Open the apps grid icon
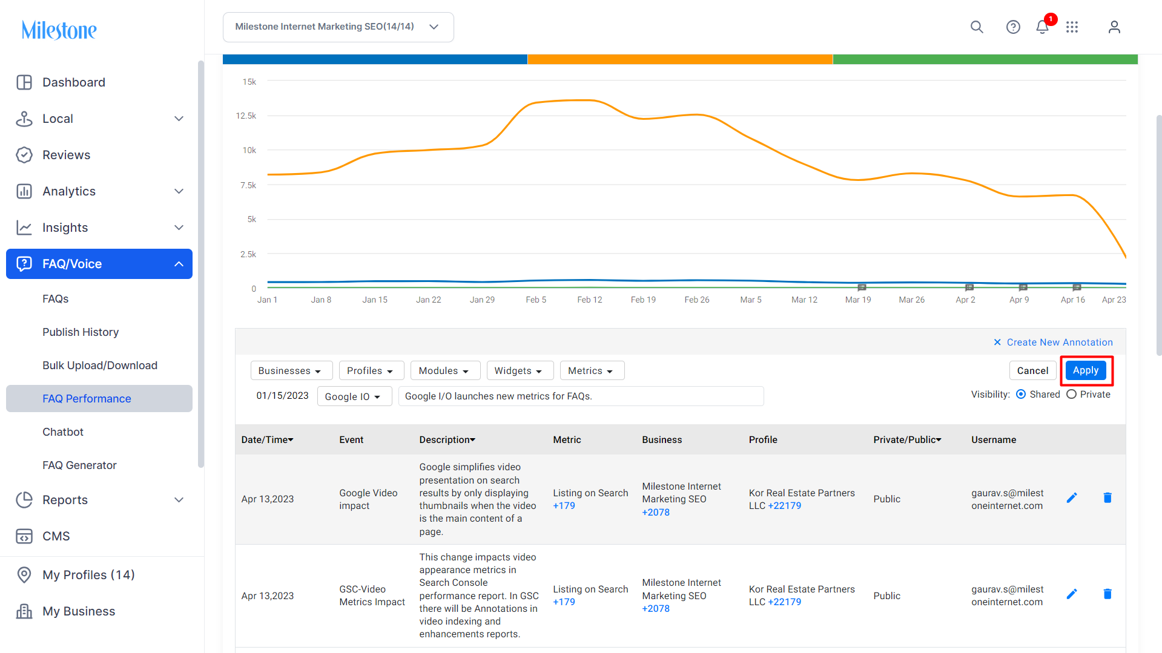Image resolution: width=1162 pixels, height=653 pixels. click(1072, 27)
